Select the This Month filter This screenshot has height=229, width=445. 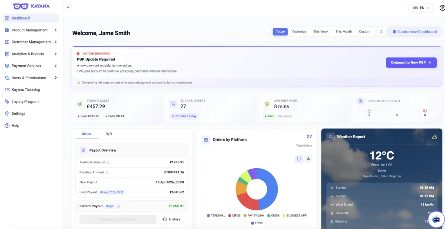point(344,31)
